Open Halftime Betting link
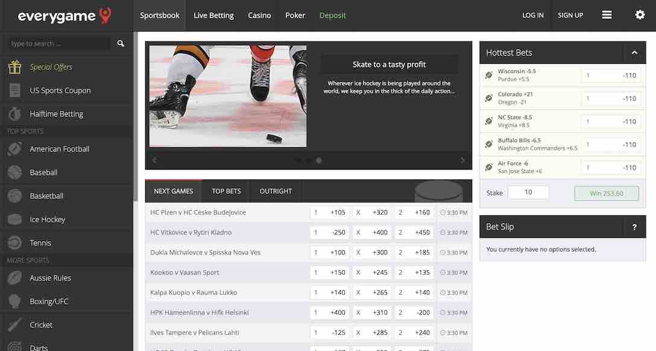The image size is (656, 351). coord(56,114)
